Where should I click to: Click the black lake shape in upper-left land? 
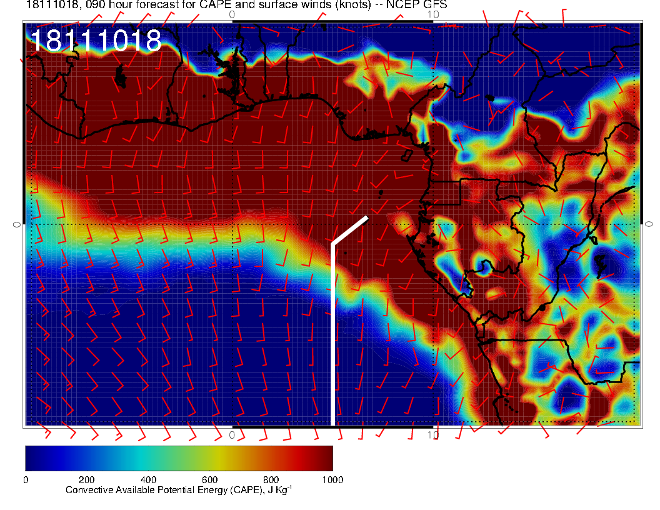(x=120, y=79)
